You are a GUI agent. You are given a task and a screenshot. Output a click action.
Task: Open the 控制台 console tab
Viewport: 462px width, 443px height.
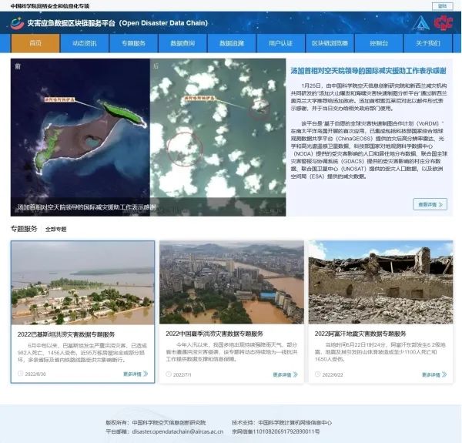tap(378, 43)
